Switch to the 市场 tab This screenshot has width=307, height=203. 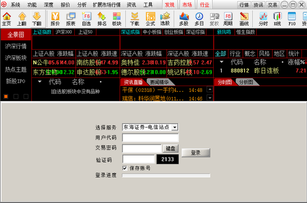(187, 5)
